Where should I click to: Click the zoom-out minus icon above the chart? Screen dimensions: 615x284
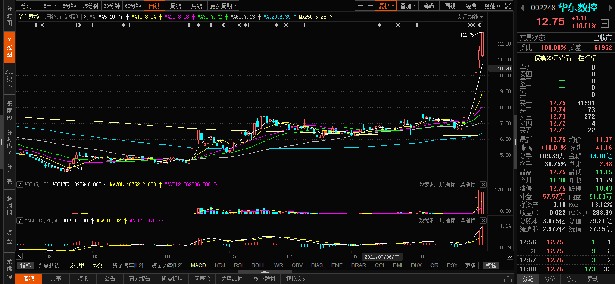pos(370,6)
